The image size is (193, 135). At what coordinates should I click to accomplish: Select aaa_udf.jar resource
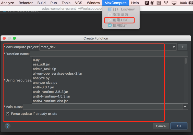tap(108, 64)
